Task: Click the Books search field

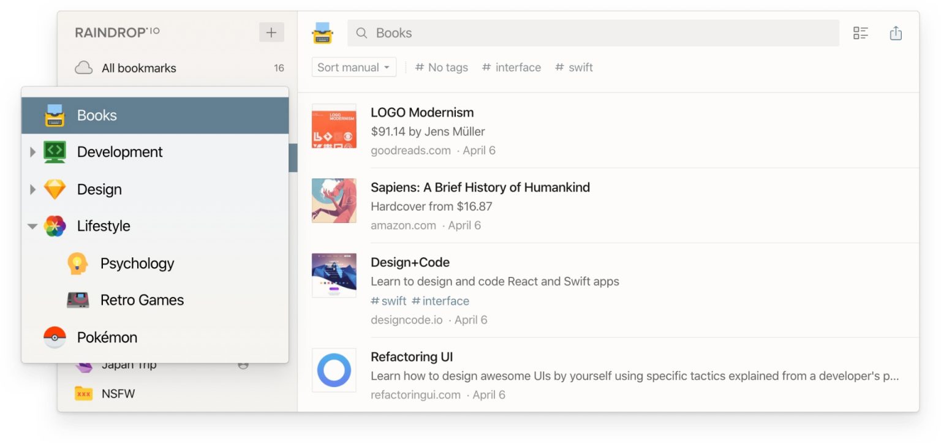Action: coord(593,33)
